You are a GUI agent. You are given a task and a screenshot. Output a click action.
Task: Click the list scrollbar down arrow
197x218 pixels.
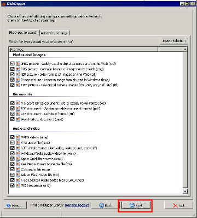click(x=185, y=191)
